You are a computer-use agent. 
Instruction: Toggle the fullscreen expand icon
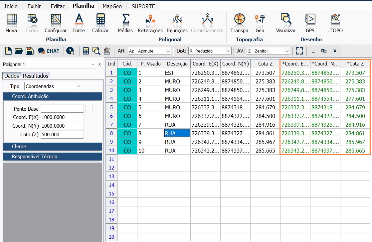[299, 51]
